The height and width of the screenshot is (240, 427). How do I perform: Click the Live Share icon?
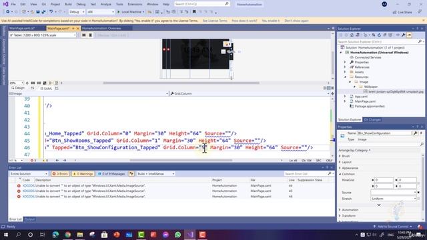394,12
